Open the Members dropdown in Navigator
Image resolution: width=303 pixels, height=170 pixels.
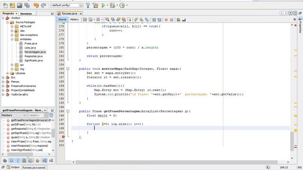click(14, 115)
